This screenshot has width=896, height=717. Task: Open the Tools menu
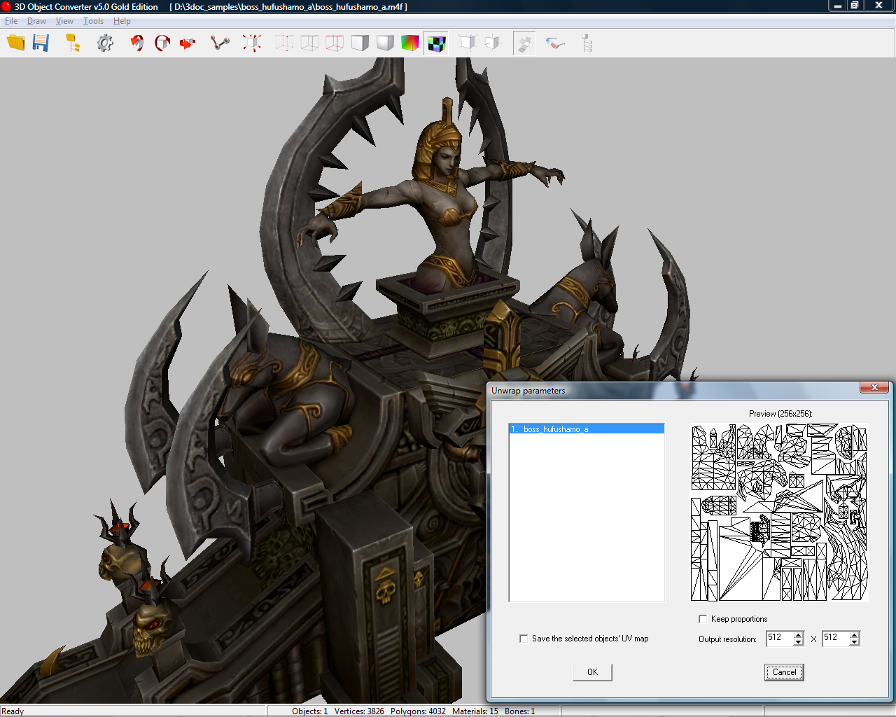click(x=93, y=21)
